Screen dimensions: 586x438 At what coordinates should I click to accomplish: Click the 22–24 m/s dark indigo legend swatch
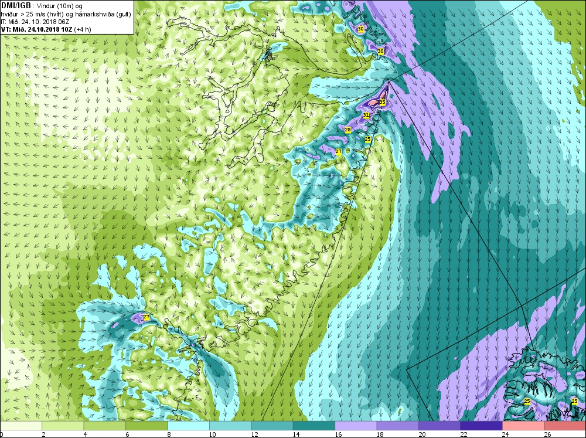(x=481, y=426)
